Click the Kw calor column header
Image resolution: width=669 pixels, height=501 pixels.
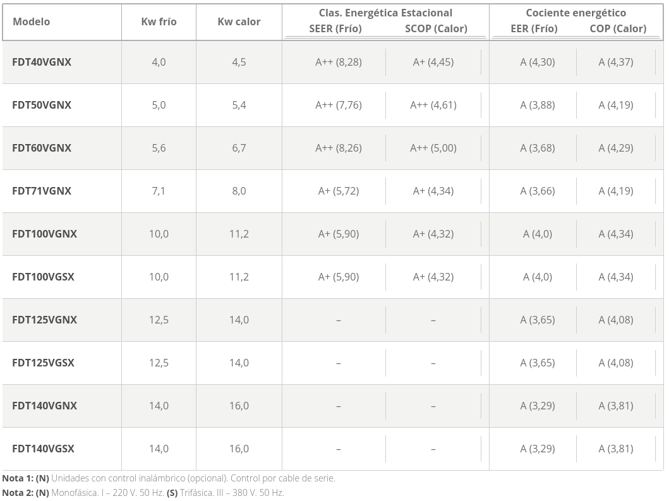[x=239, y=21]
